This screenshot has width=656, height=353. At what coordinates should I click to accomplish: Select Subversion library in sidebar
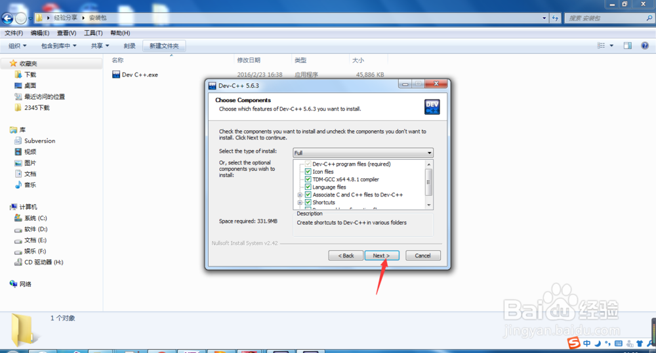coord(40,141)
